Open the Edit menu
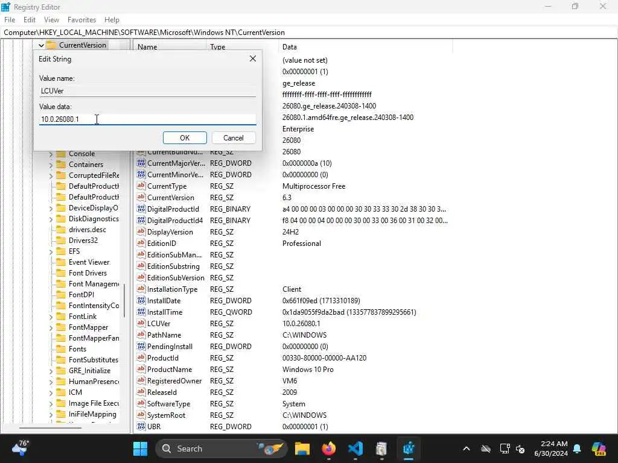 (30, 20)
